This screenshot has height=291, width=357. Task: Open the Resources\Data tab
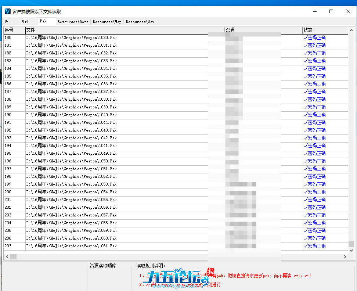point(73,22)
